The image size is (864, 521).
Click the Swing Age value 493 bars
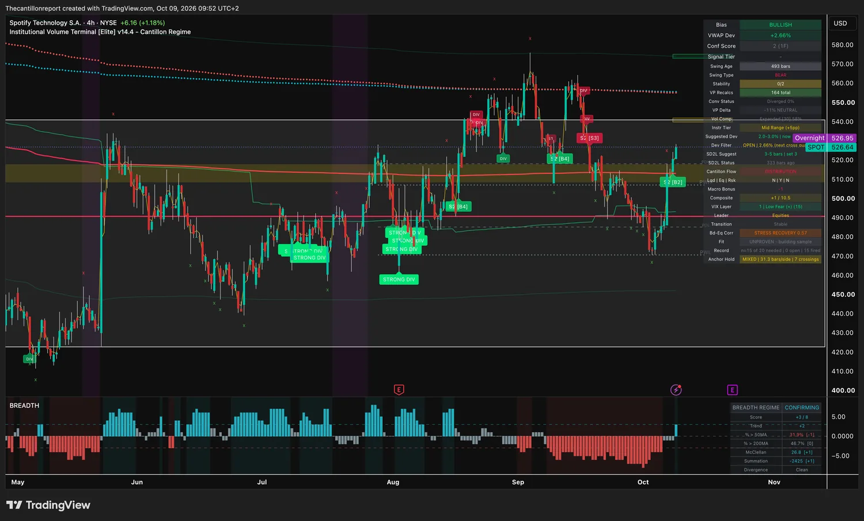(x=780, y=66)
